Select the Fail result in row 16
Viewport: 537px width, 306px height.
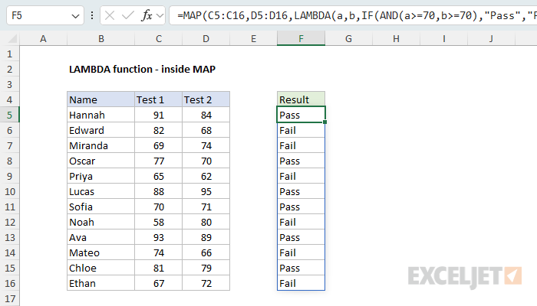[301, 284]
